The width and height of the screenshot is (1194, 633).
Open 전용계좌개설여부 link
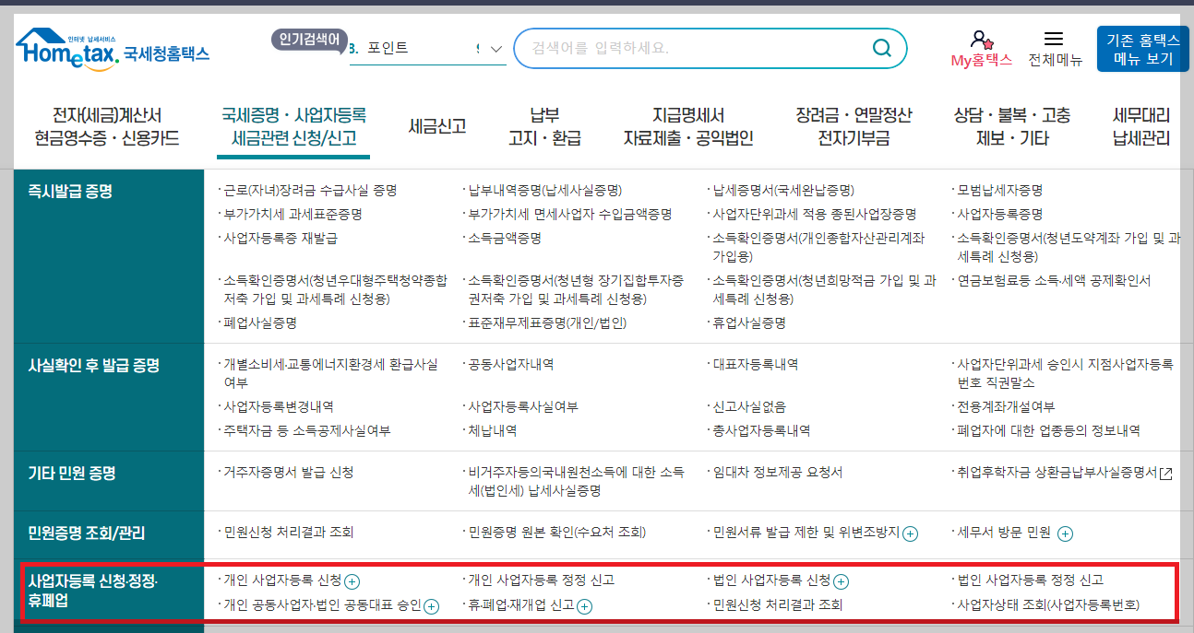pos(1006,406)
